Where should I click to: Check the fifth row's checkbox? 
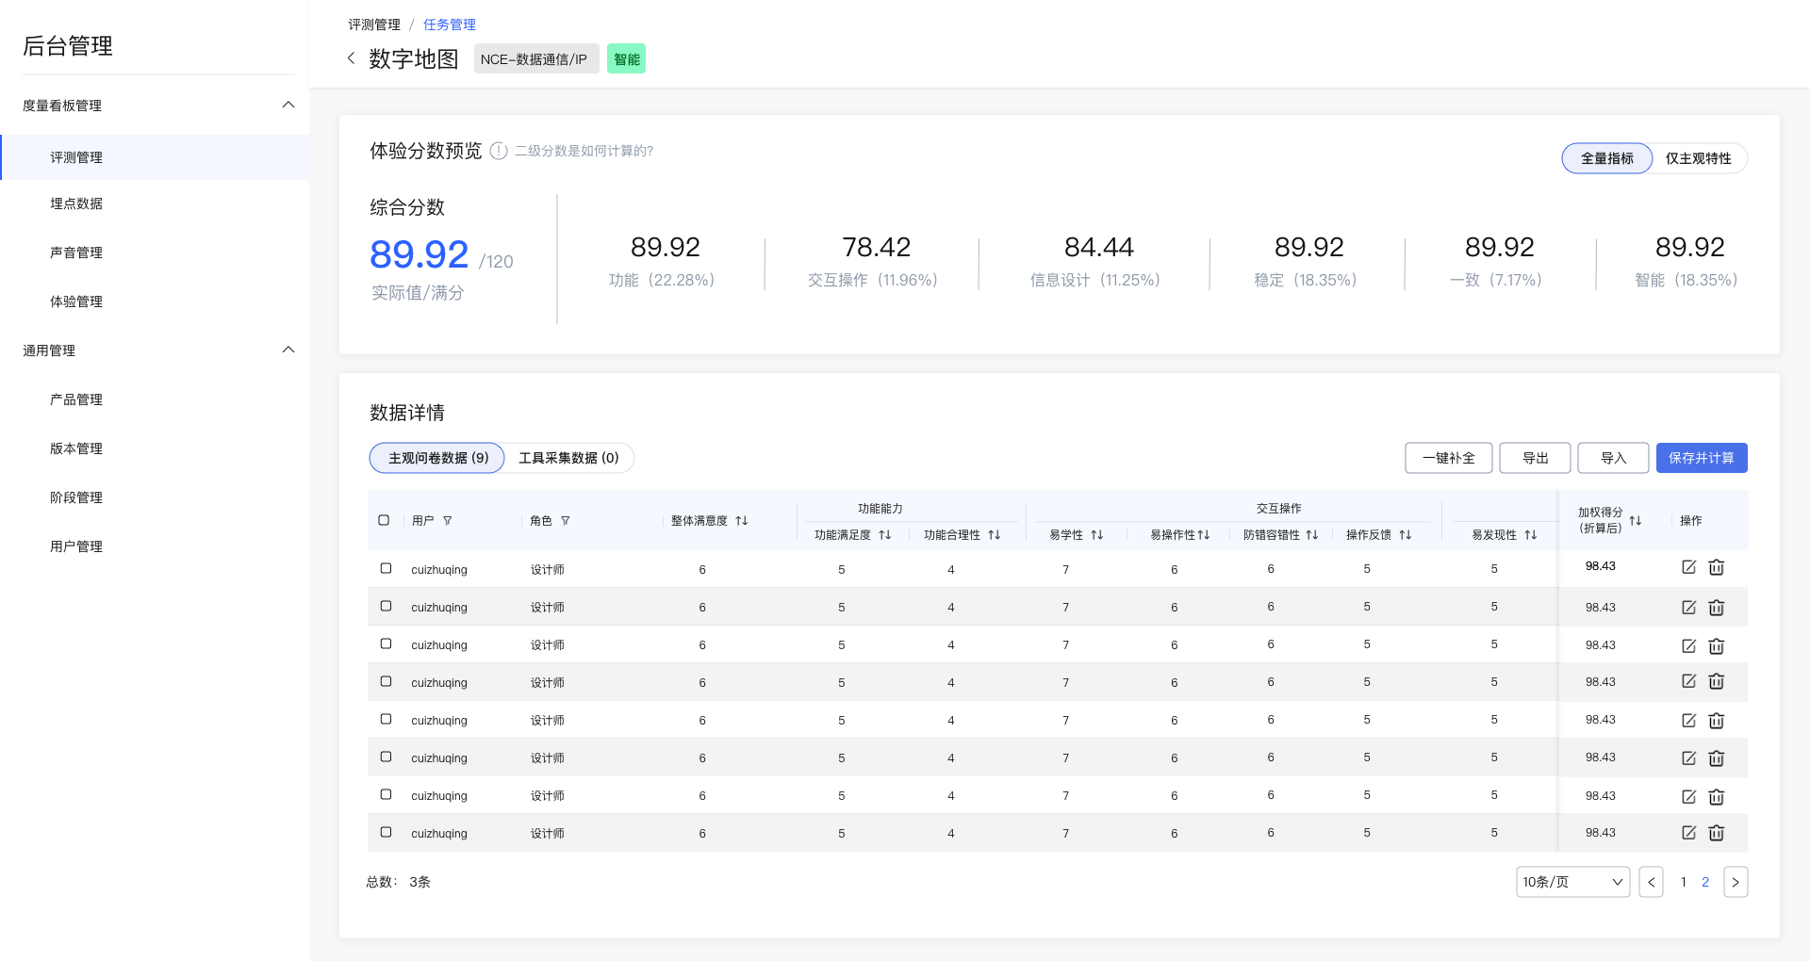point(386,719)
